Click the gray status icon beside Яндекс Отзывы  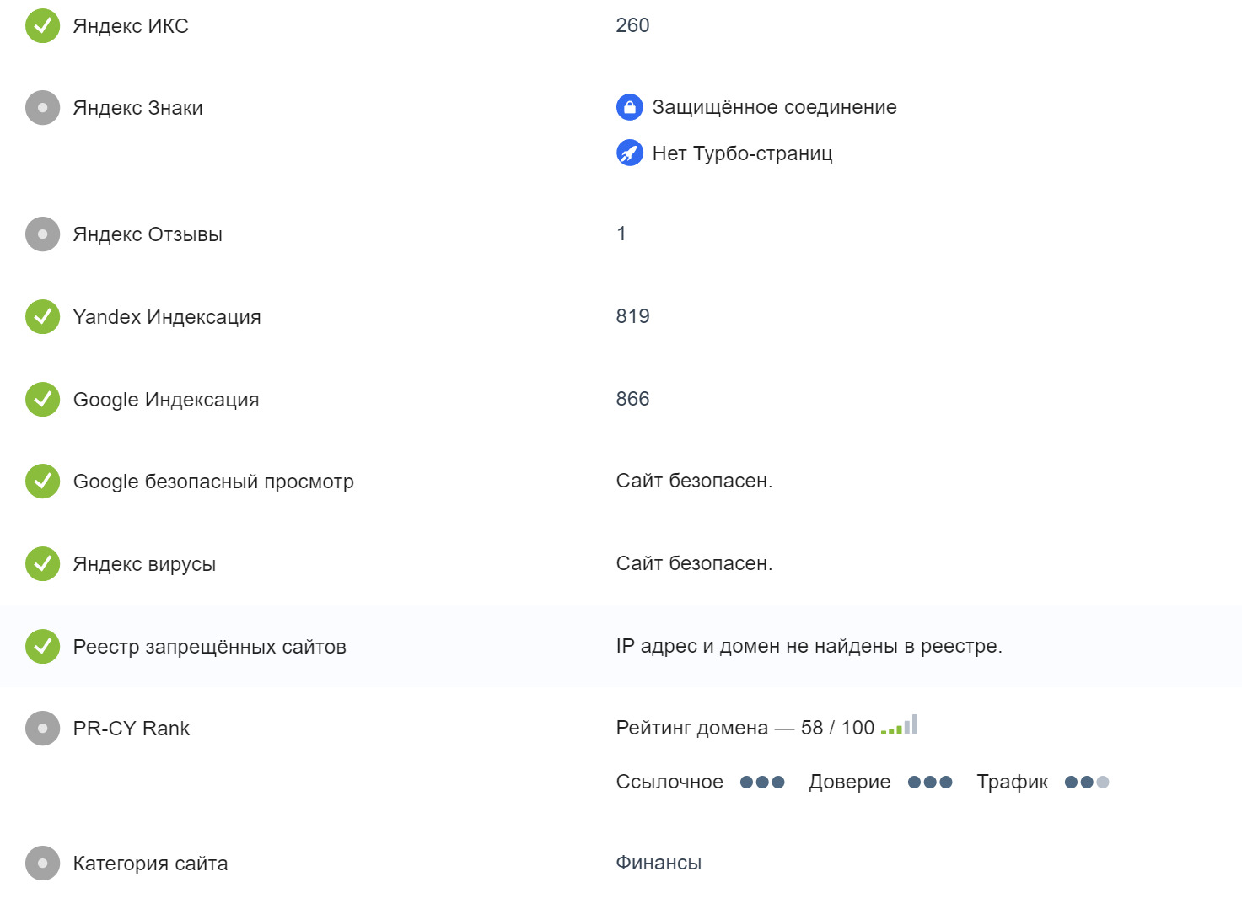pyautogui.click(x=42, y=234)
